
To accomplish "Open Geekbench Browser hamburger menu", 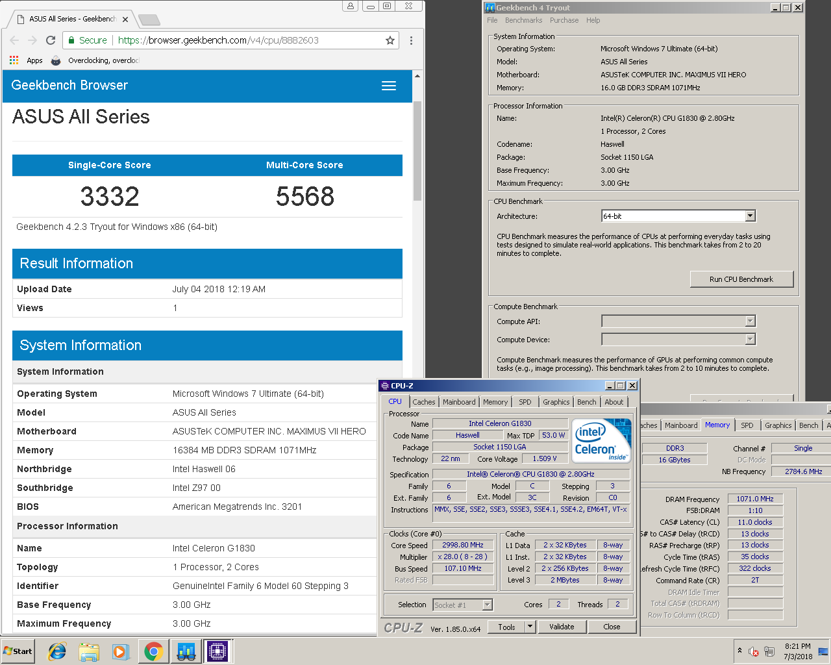I will coord(389,86).
